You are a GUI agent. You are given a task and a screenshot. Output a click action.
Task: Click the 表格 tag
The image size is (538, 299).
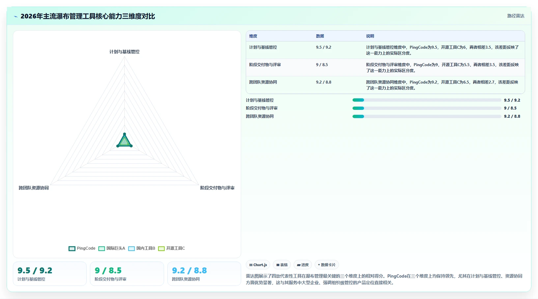point(282,265)
